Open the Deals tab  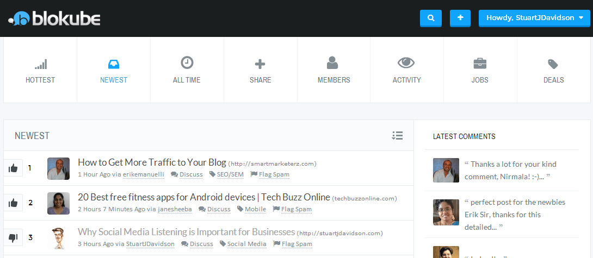(554, 70)
